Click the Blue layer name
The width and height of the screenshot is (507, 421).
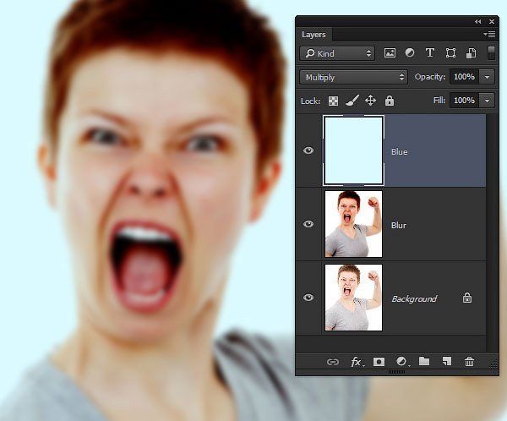pos(400,152)
